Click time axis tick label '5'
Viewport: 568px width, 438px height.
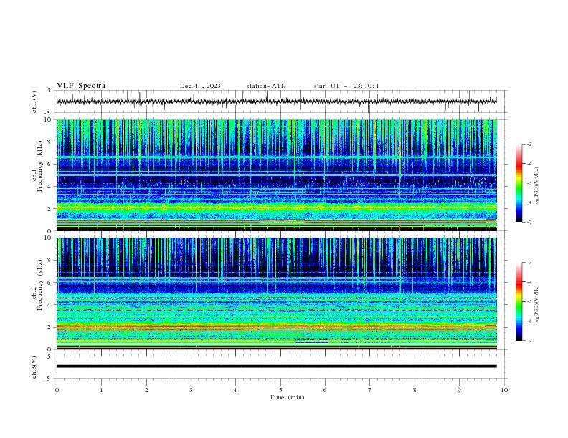click(280, 390)
